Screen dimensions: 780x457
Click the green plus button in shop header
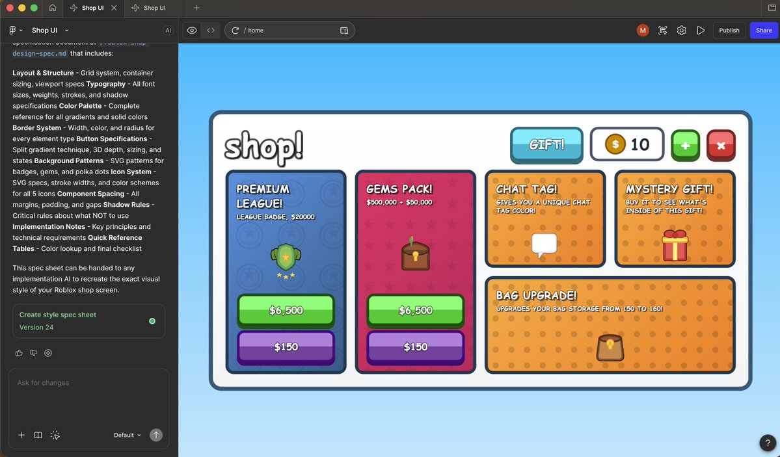tap(685, 146)
